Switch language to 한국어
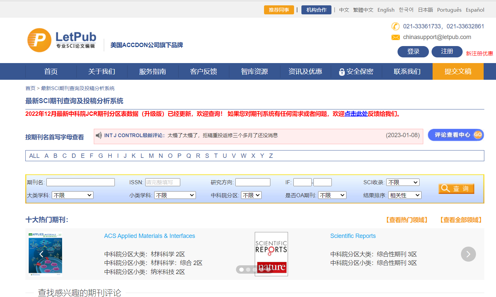 pos(406,10)
